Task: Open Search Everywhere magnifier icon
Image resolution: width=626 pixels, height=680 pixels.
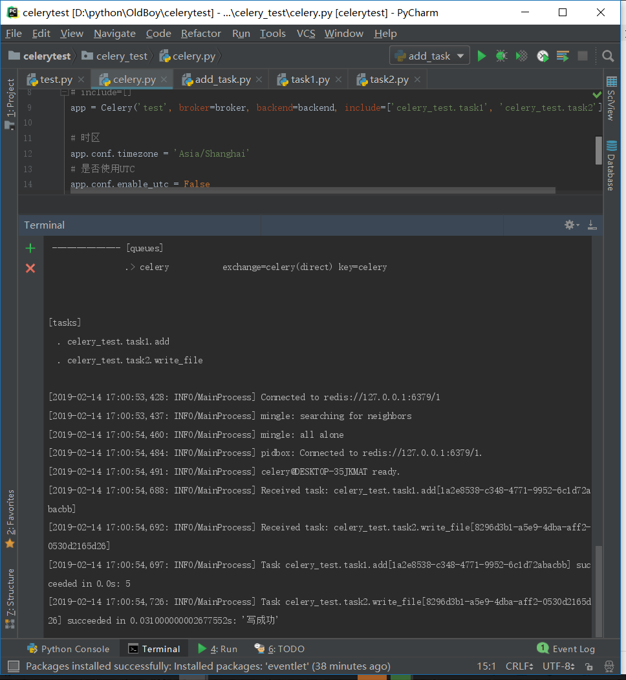Action: click(608, 56)
